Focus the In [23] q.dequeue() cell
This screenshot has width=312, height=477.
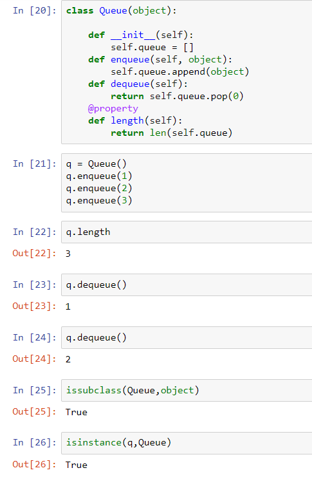tap(187, 285)
